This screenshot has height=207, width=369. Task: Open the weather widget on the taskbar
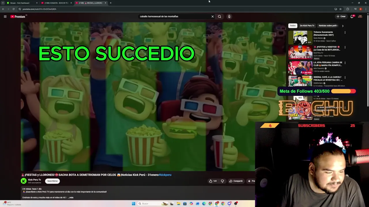point(12,204)
